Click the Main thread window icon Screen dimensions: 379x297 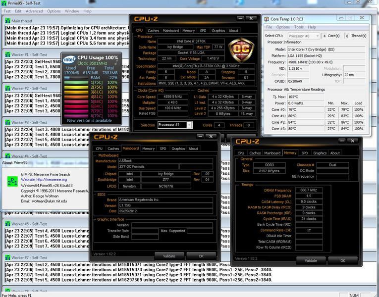point(7,21)
